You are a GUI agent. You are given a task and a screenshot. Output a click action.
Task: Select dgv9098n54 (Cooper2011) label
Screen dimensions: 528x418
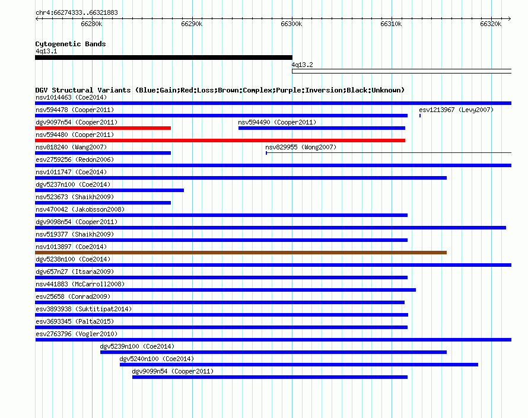(77, 222)
